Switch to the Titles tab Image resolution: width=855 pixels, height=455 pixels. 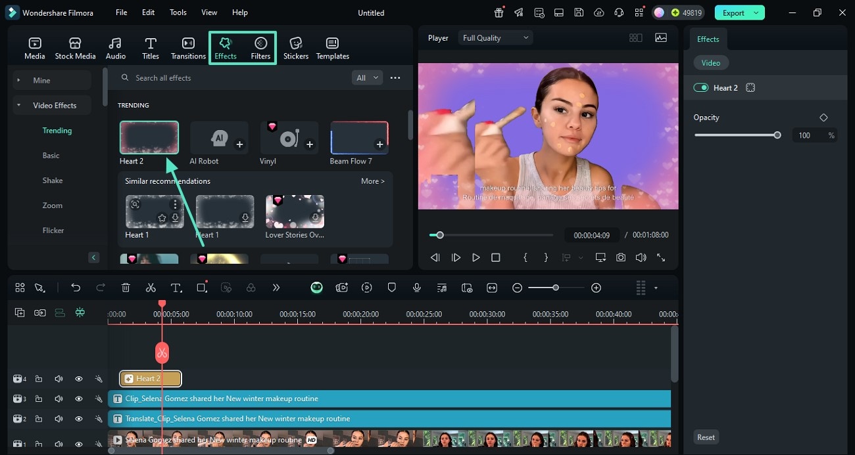pos(151,49)
